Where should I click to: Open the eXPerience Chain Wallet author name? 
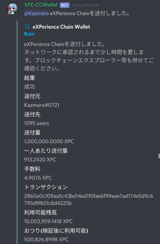pos(61,27)
